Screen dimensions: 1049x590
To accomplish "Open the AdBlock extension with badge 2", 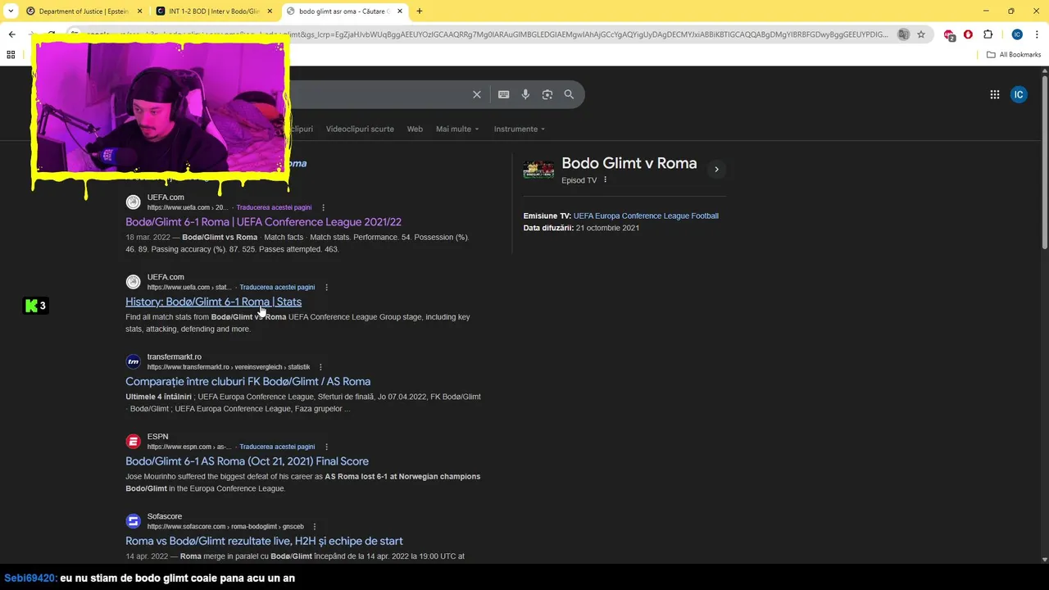I will [x=949, y=34].
